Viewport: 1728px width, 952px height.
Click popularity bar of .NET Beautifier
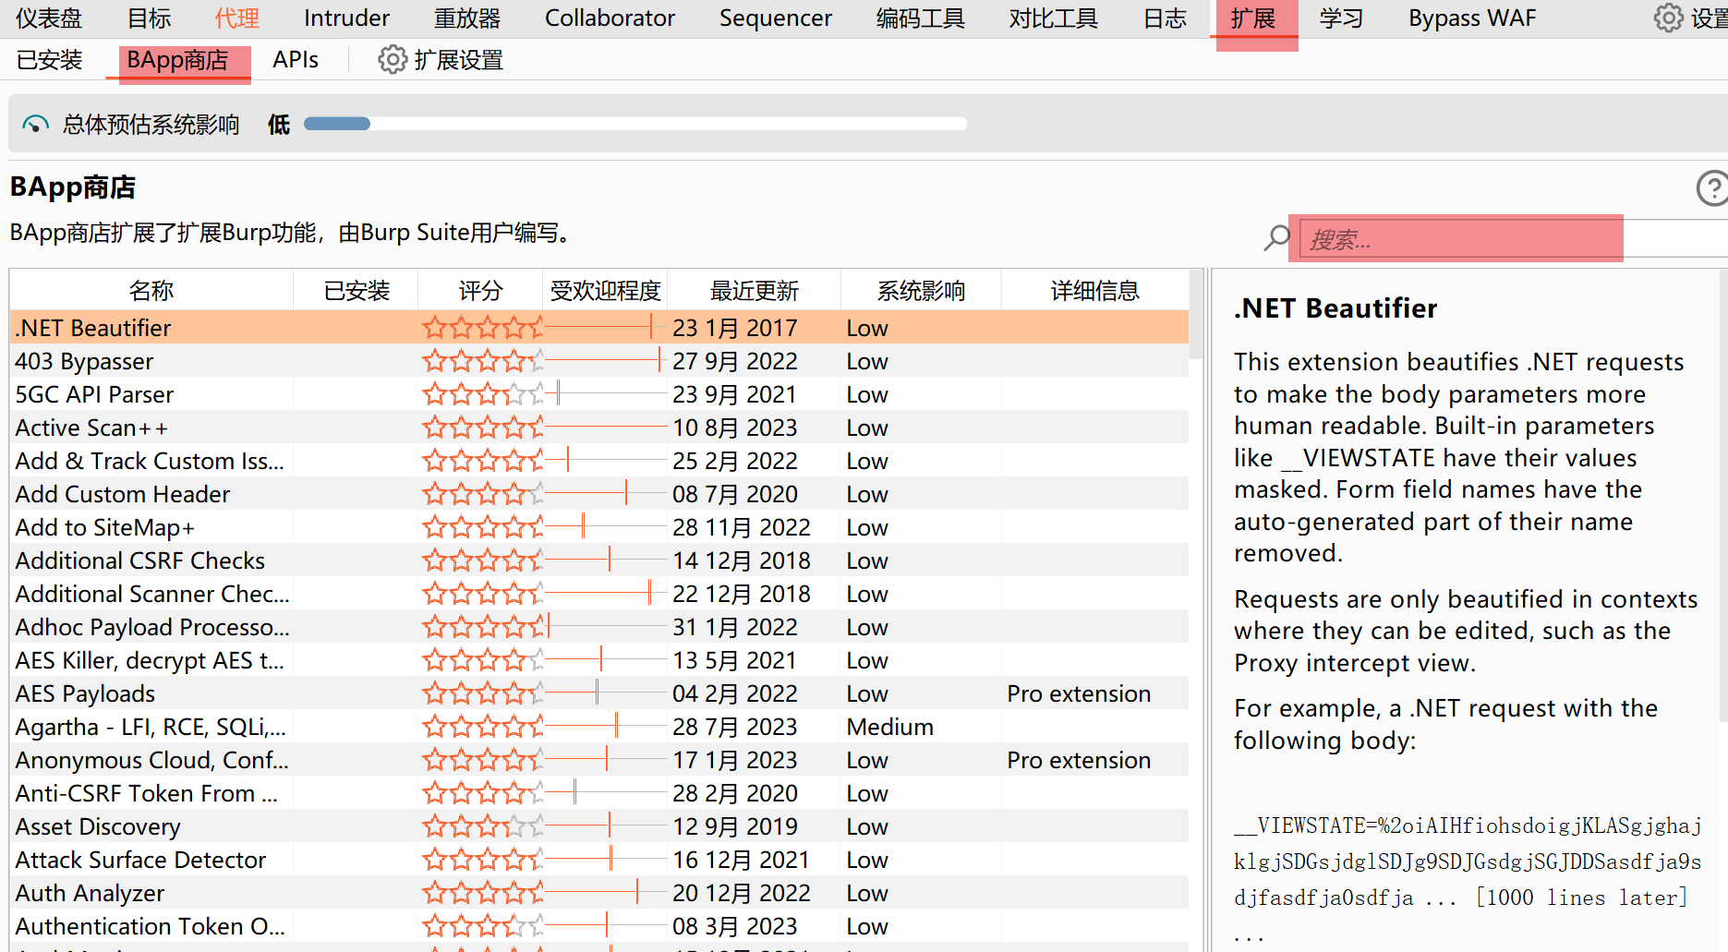tap(606, 328)
